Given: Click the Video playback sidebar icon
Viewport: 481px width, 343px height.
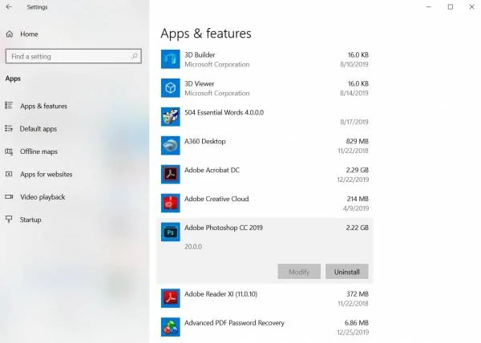Looking at the screenshot, I should pos(9,197).
